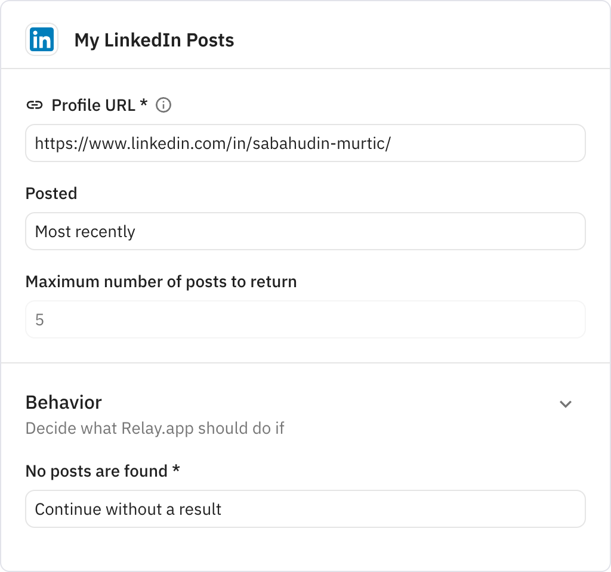Select the Profile URL input field
The width and height of the screenshot is (611, 572).
[305, 143]
